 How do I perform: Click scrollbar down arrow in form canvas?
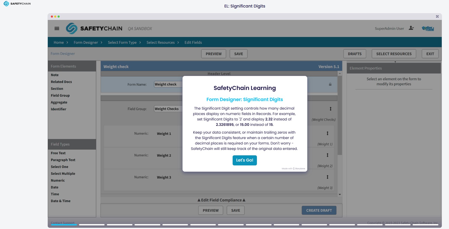(340, 194)
